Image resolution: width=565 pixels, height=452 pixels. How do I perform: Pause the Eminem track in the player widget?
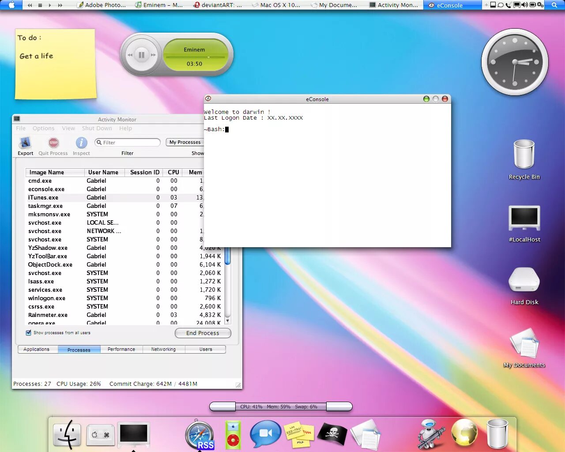141,54
